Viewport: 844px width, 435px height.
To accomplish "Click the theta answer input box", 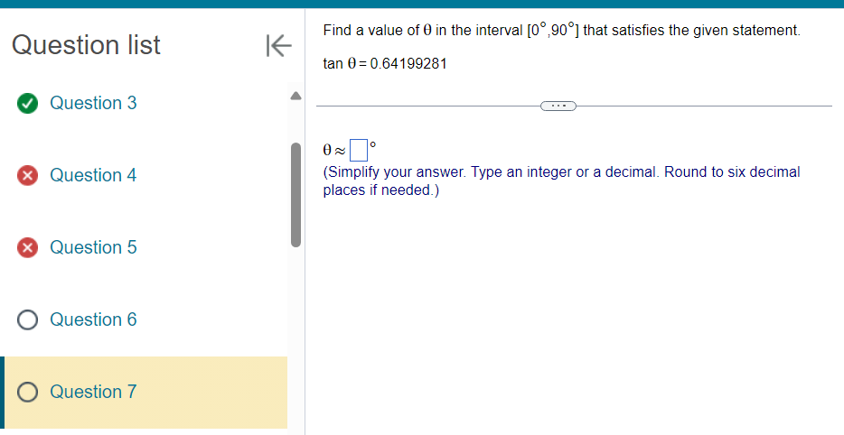I will pos(359,150).
